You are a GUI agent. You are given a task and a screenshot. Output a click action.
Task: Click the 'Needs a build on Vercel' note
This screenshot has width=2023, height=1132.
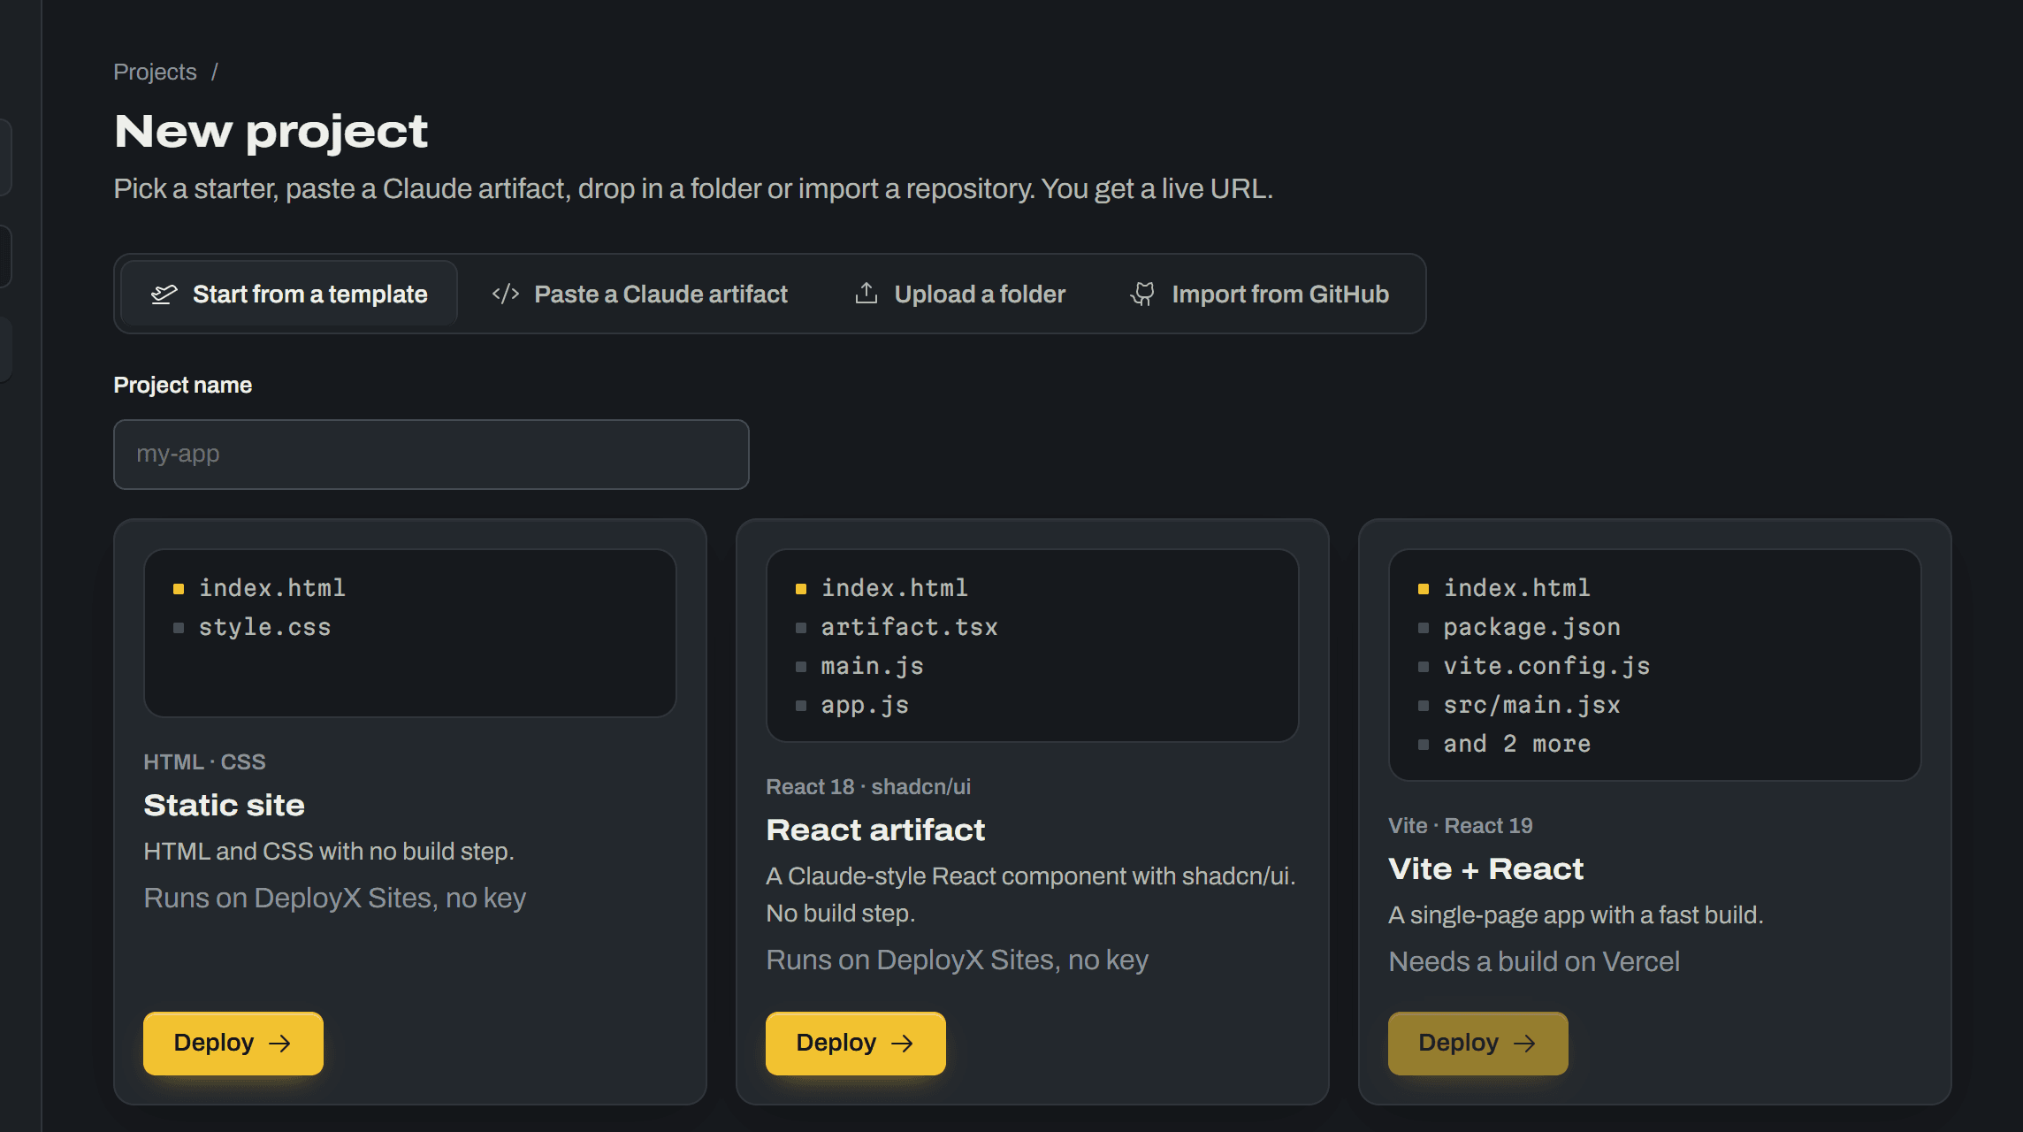click(x=1534, y=961)
